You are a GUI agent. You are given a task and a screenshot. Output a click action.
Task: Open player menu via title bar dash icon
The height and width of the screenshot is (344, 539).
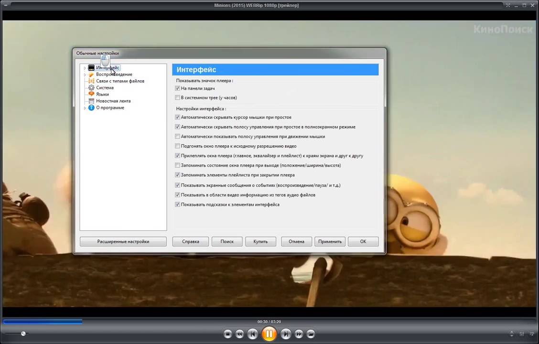[6, 5]
